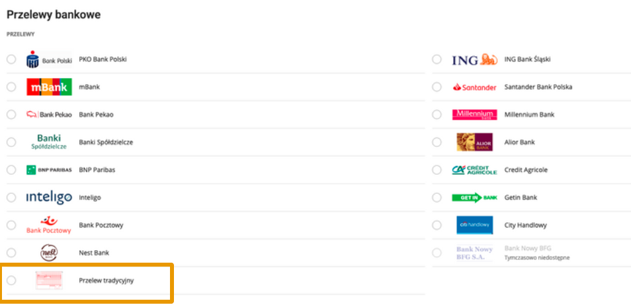Choose the City Handlowy radio option
This screenshot has height=307, width=631.
click(x=437, y=225)
